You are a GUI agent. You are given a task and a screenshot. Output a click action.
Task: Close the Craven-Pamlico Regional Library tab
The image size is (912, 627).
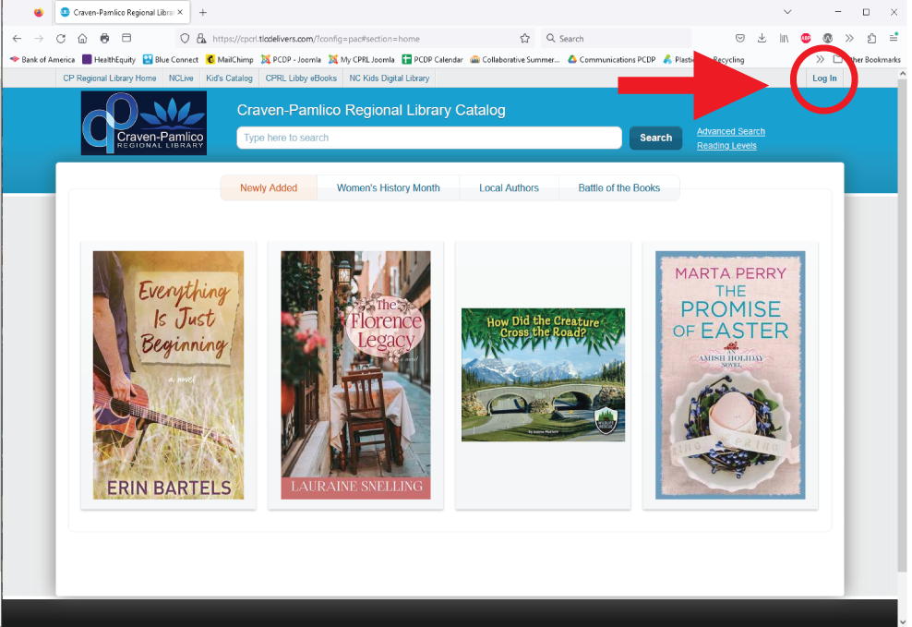[180, 12]
